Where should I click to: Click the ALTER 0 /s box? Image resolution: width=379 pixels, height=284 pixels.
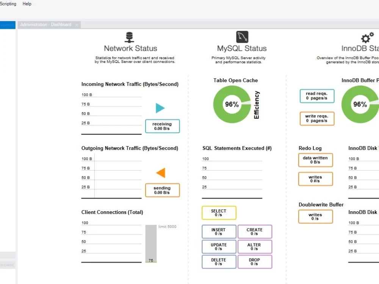pyautogui.click(x=255, y=247)
